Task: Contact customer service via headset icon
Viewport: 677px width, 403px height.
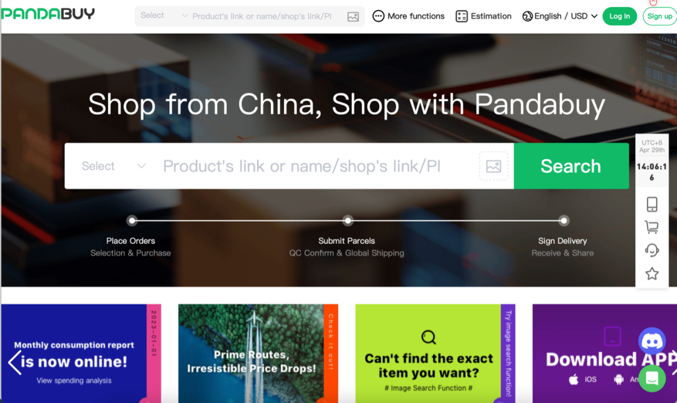Action: coord(652,250)
